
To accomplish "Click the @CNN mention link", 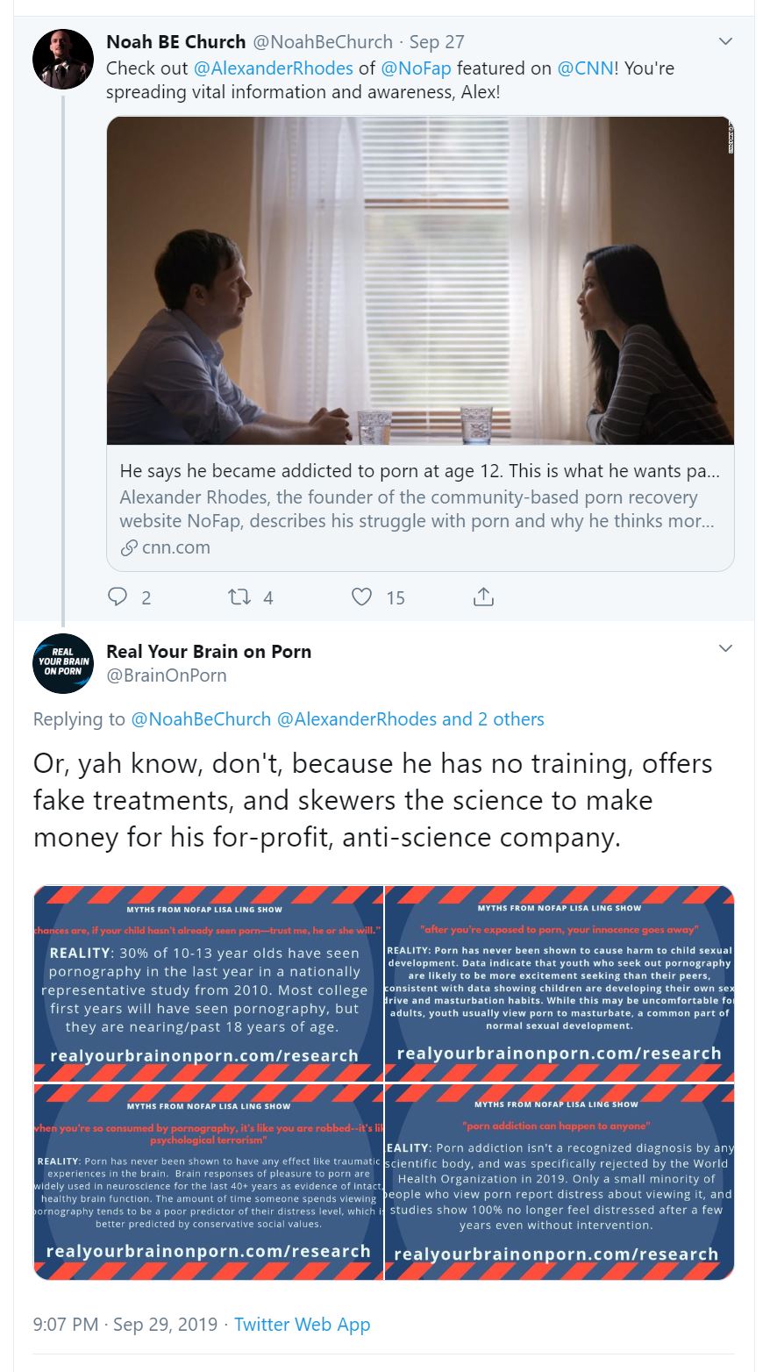I will click(x=585, y=68).
